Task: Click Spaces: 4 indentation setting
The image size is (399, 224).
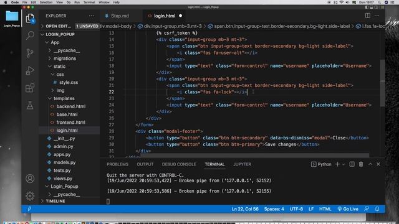Action: click(274, 209)
